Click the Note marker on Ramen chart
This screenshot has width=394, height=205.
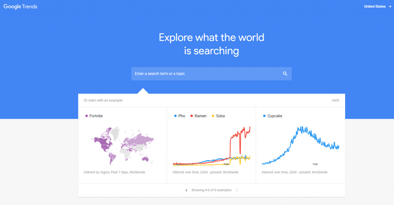(226, 164)
